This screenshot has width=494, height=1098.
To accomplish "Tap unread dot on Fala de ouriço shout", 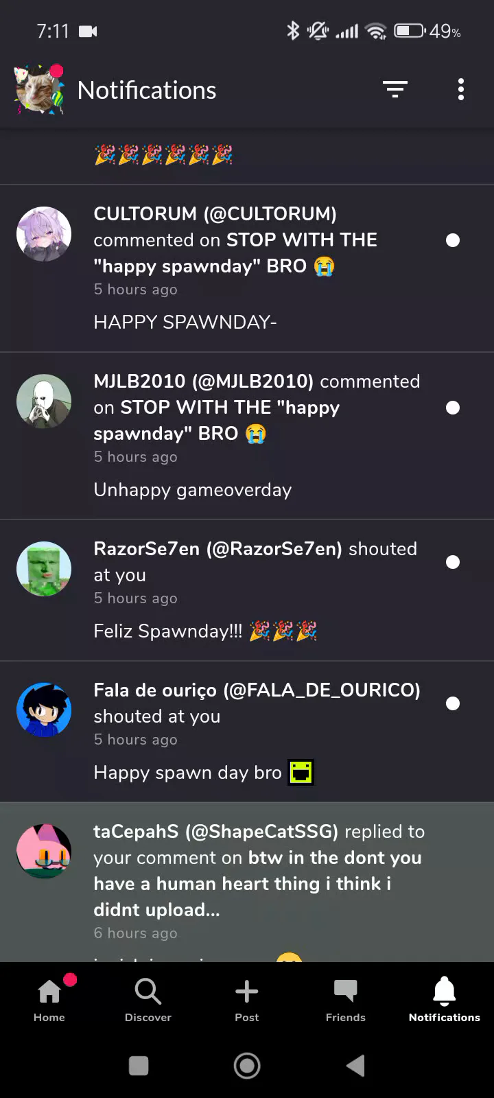I will point(453,703).
